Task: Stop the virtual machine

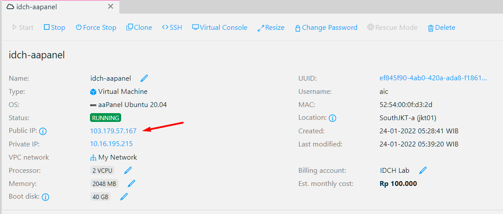Action: pos(54,27)
